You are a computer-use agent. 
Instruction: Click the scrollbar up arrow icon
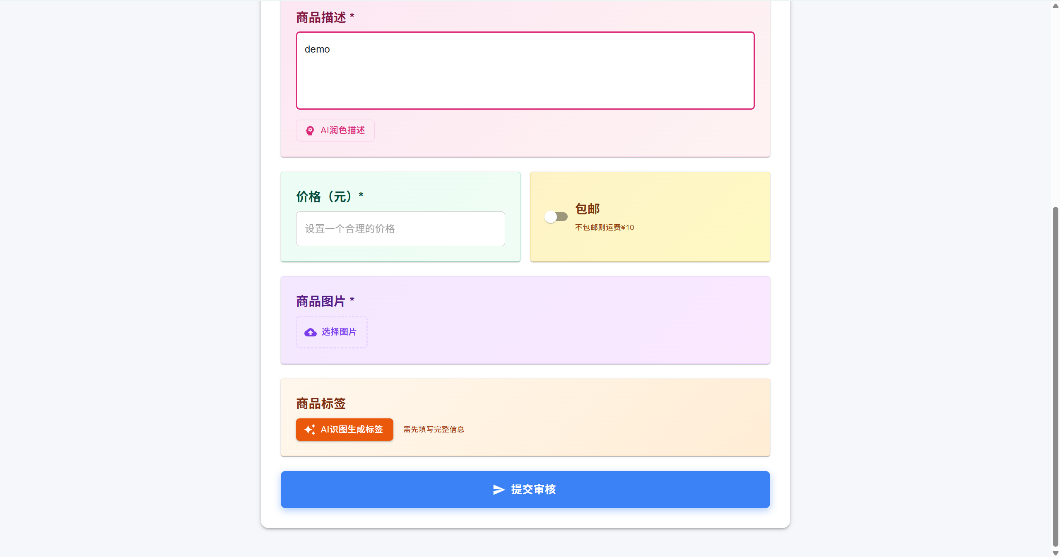coord(1055,5)
